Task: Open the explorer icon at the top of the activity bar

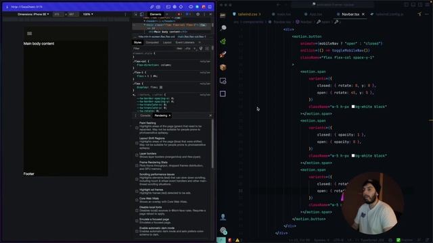Action: tap(223, 15)
